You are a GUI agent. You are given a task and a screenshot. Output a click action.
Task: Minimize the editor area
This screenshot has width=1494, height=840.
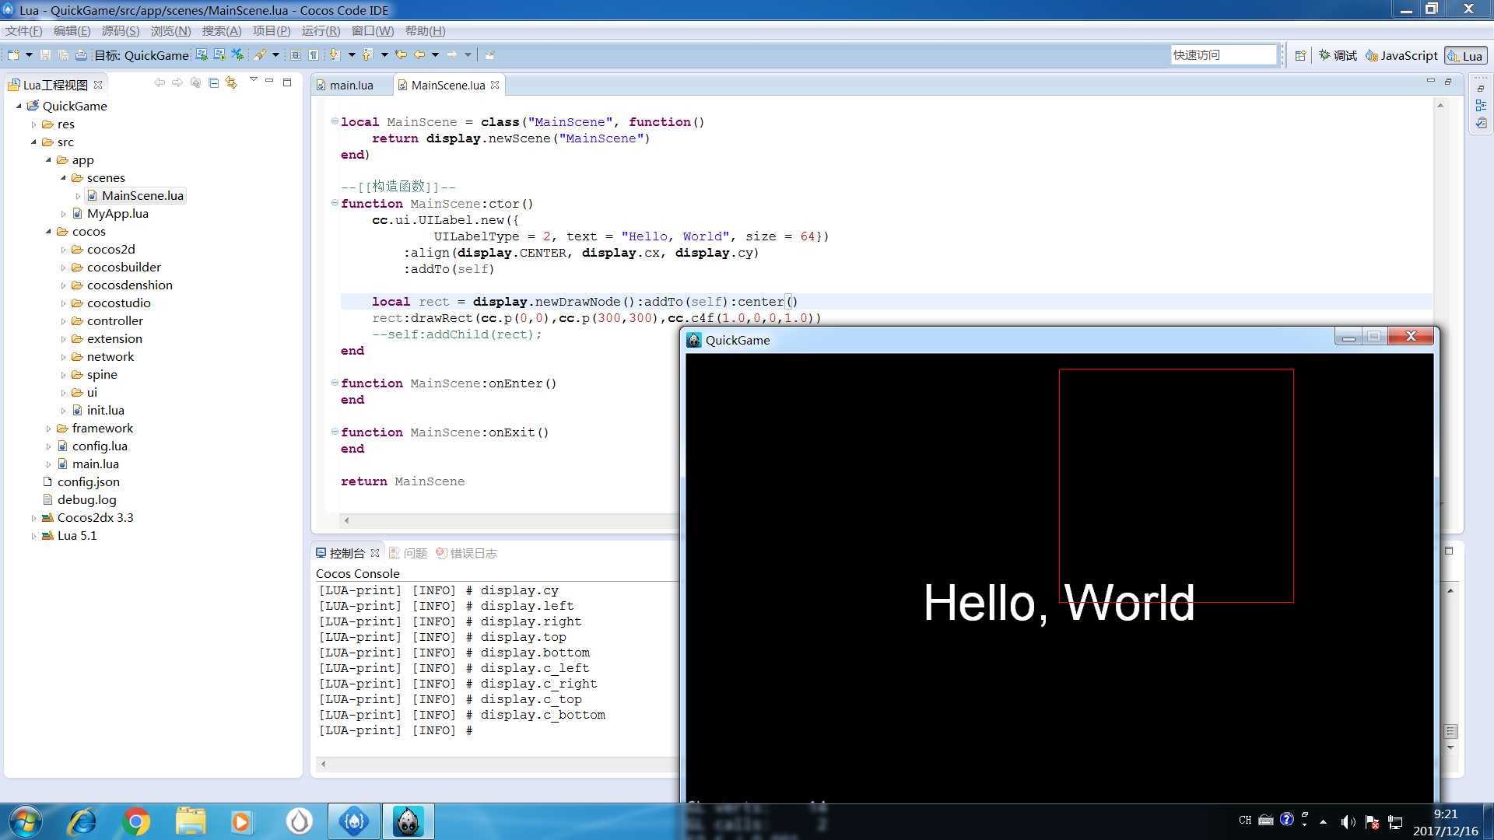click(1430, 81)
